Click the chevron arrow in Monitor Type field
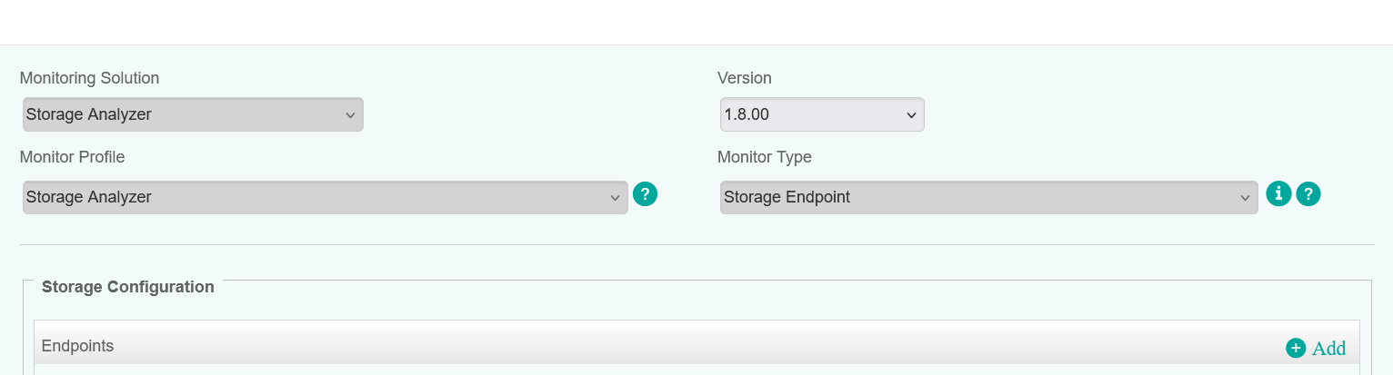This screenshot has height=375, width=1393. point(1245,198)
